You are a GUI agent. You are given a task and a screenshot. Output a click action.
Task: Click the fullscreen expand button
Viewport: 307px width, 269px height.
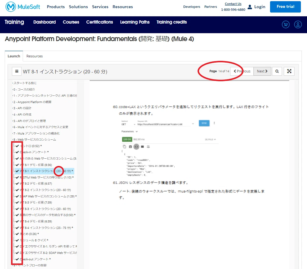[289, 71]
